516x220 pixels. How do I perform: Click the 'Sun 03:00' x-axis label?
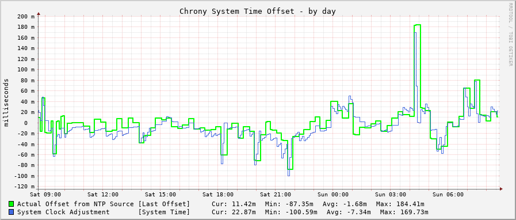(x=391, y=195)
